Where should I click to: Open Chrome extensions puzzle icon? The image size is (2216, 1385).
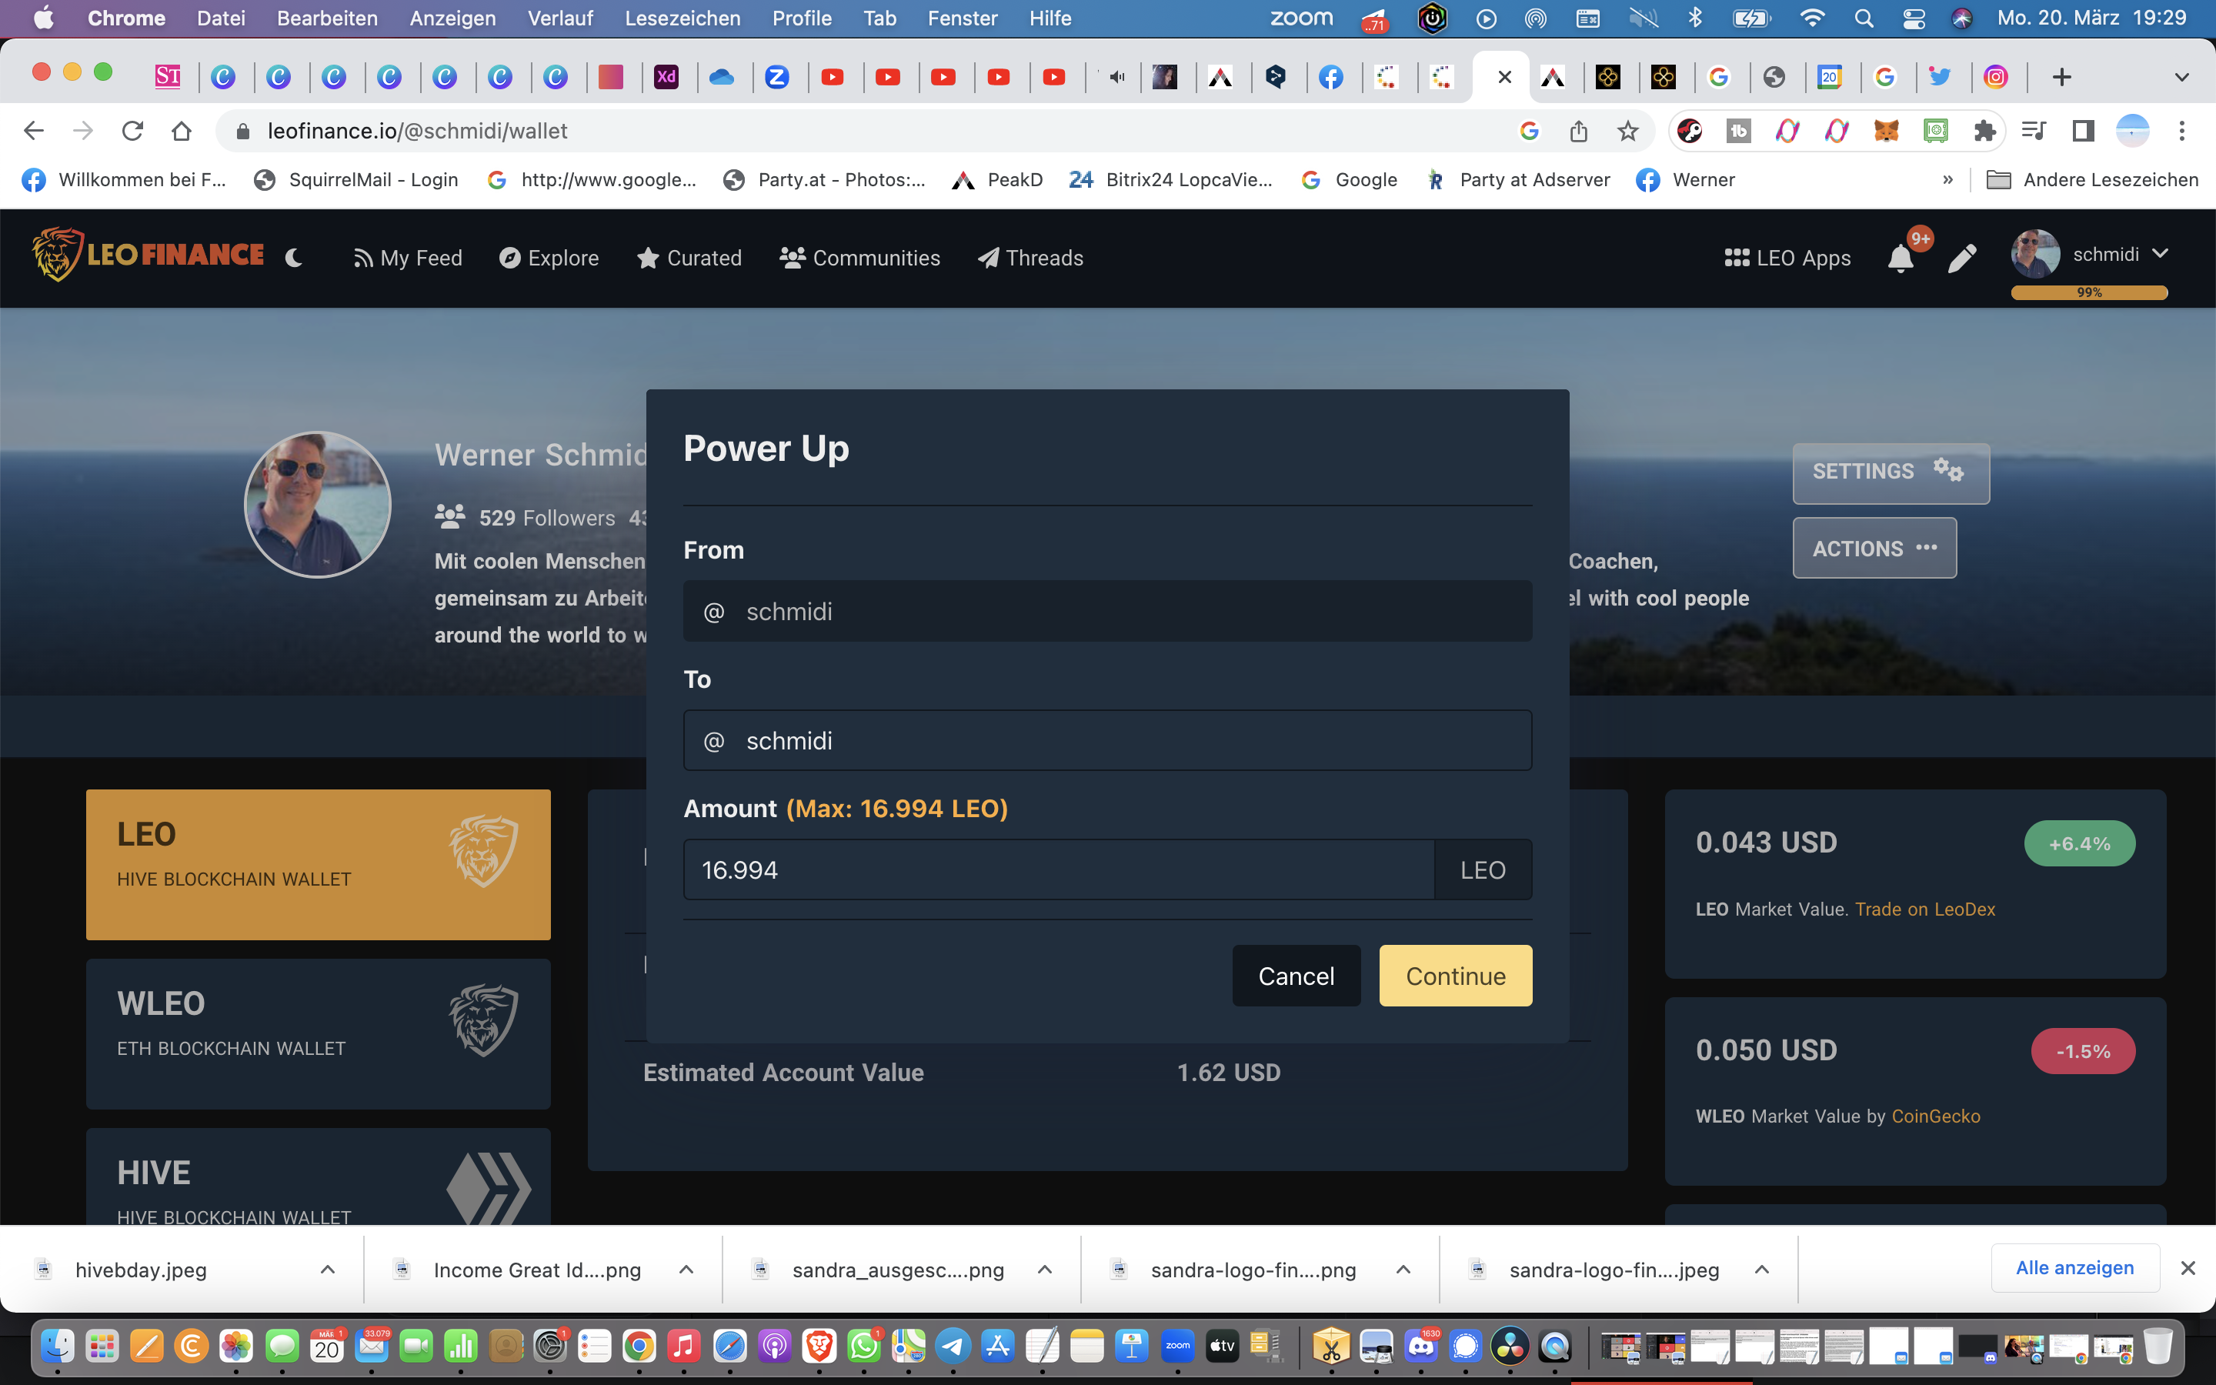point(1984,131)
